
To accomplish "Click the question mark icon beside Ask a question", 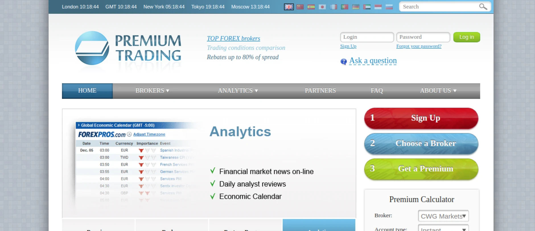I will pyautogui.click(x=343, y=62).
